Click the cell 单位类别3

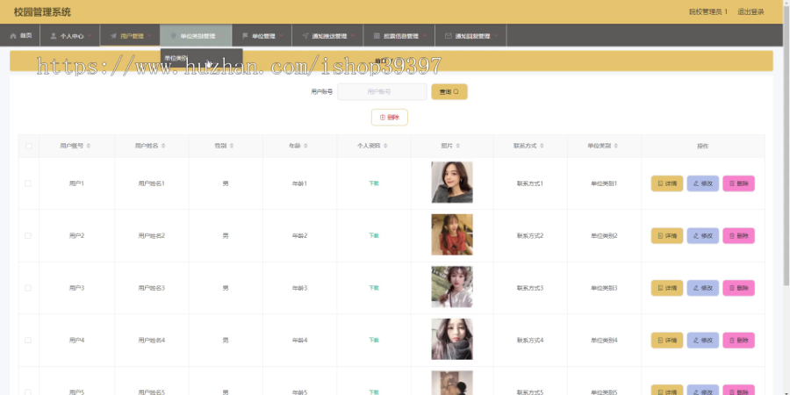point(604,288)
